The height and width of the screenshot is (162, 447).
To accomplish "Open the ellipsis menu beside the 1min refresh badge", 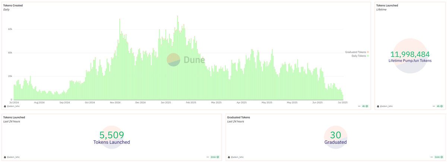I will 431,157.
